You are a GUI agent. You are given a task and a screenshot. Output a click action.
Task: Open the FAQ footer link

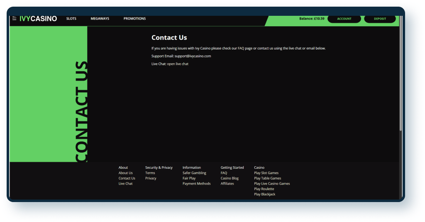[224, 173]
